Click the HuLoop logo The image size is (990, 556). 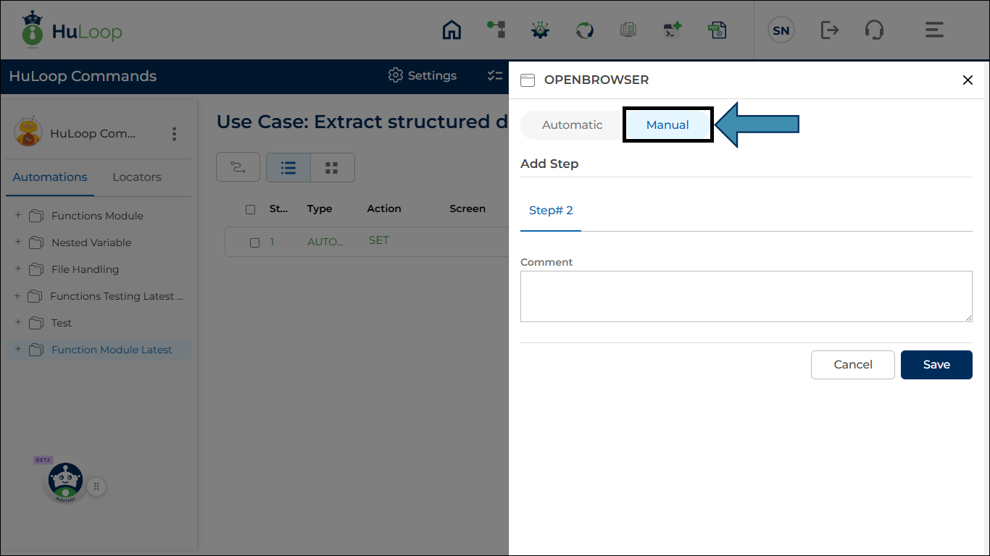pos(71,30)
